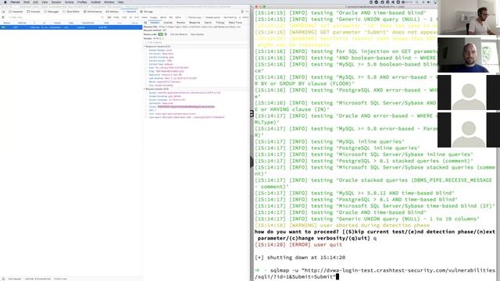Filter network requests by Images
The height and width of the screenshot is (281, 500).
tap(154, 17)
